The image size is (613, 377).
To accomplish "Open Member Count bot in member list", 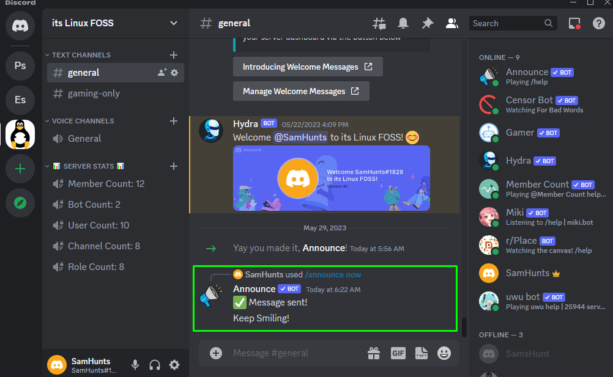I will click(543, 189).
